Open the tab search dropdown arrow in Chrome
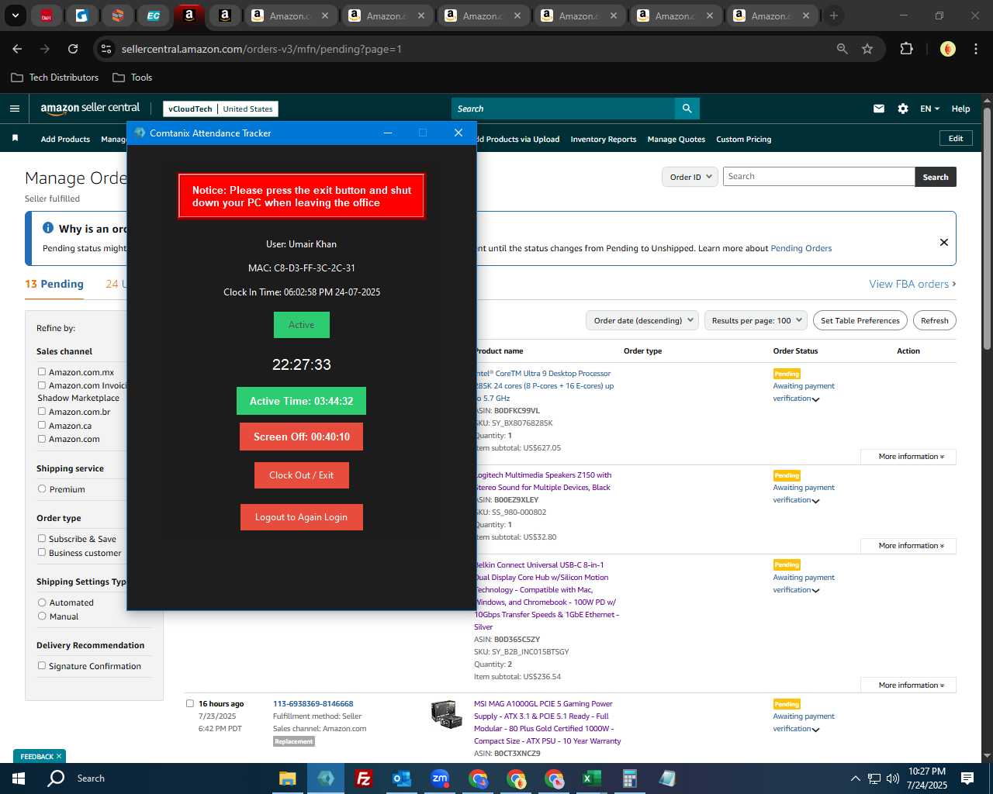Screen dimensions: 993x794 [x=15, y=16]
